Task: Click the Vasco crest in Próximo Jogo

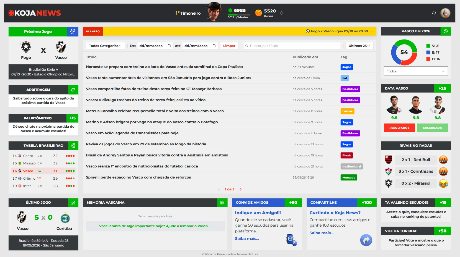Action: (x=61, y=47)
